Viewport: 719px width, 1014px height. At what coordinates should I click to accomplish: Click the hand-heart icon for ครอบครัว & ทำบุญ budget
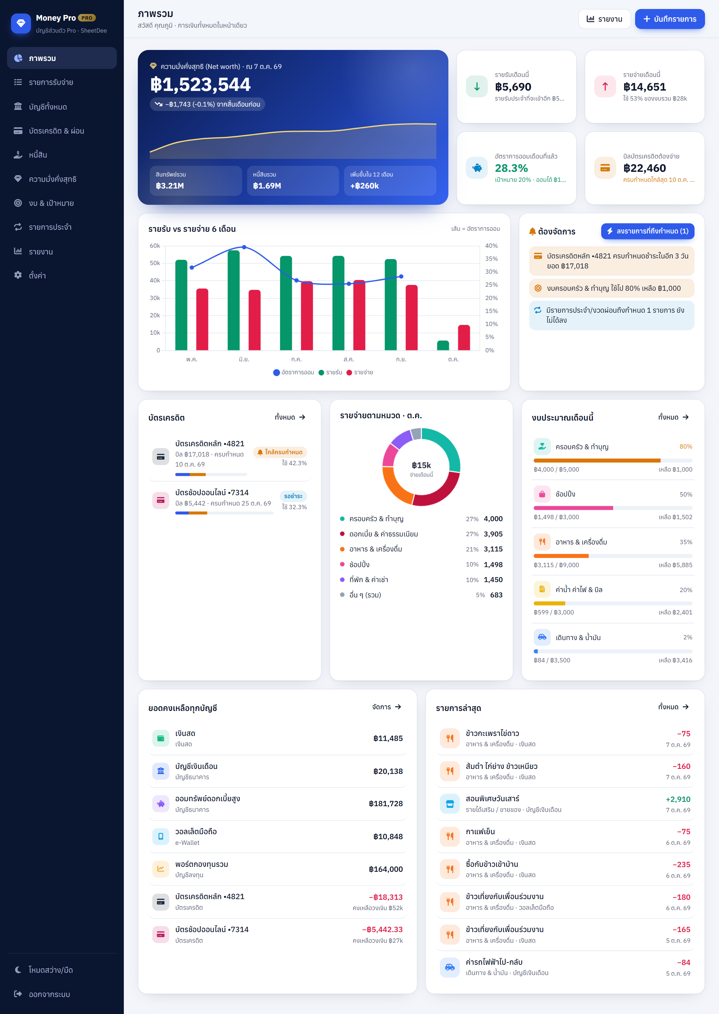pos(542,446)
